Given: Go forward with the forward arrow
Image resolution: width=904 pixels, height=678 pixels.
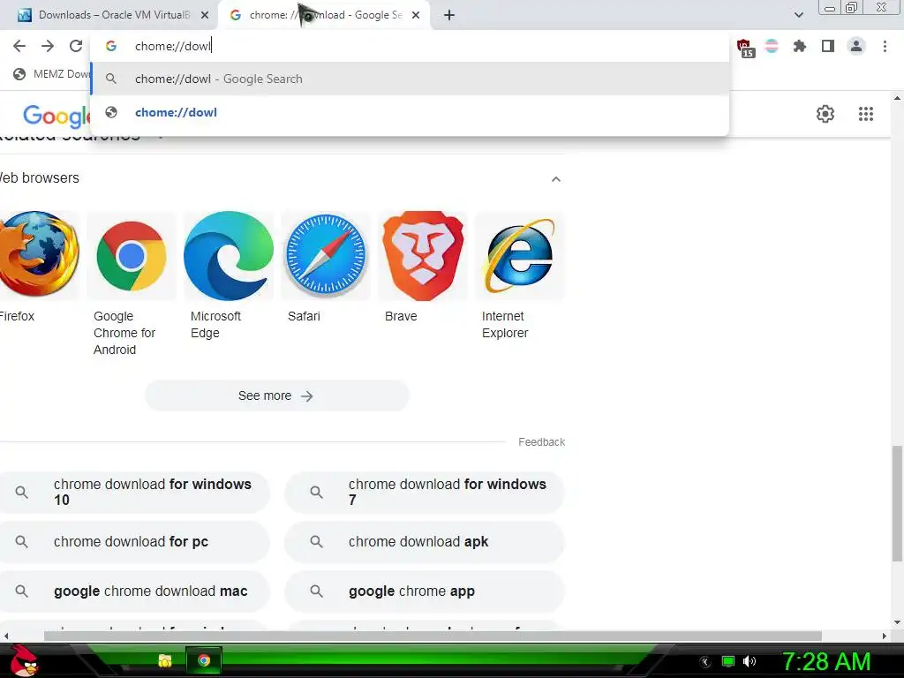Looking at the screenshot, I should (x=48, y=46).
